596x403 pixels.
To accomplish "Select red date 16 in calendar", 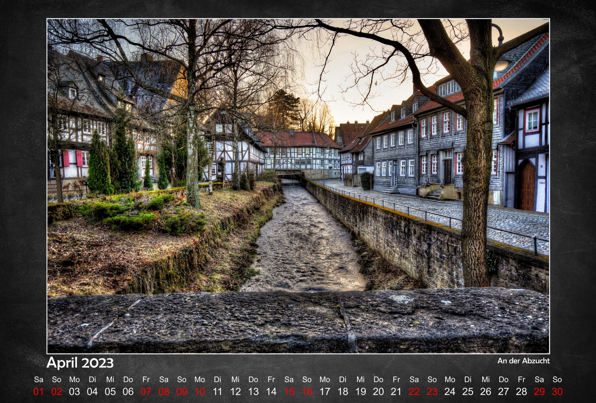I will coord(307,391).
